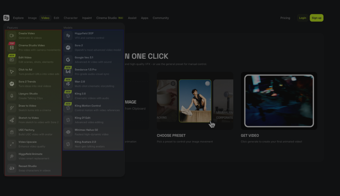This screenshot has height=196, width=340.
Task: Choose Kling Motion Control model label
Action: tap(87, 106)
